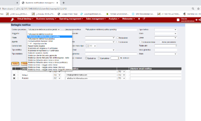Open the settings gear in red navbar
The image size is (201, 121).
(196, 20)
